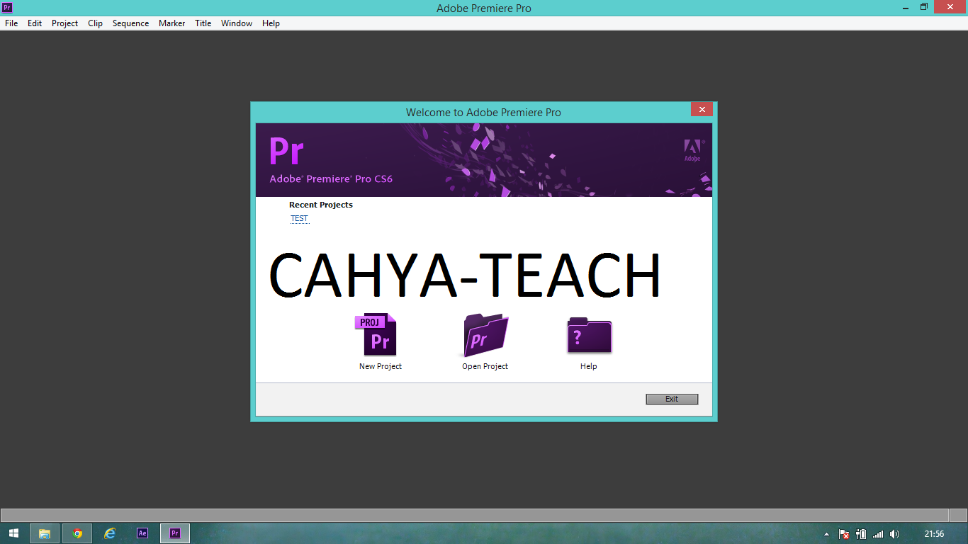Click the battery power tray icon
This screenshot has width=968, height=544.
[861, 534]
